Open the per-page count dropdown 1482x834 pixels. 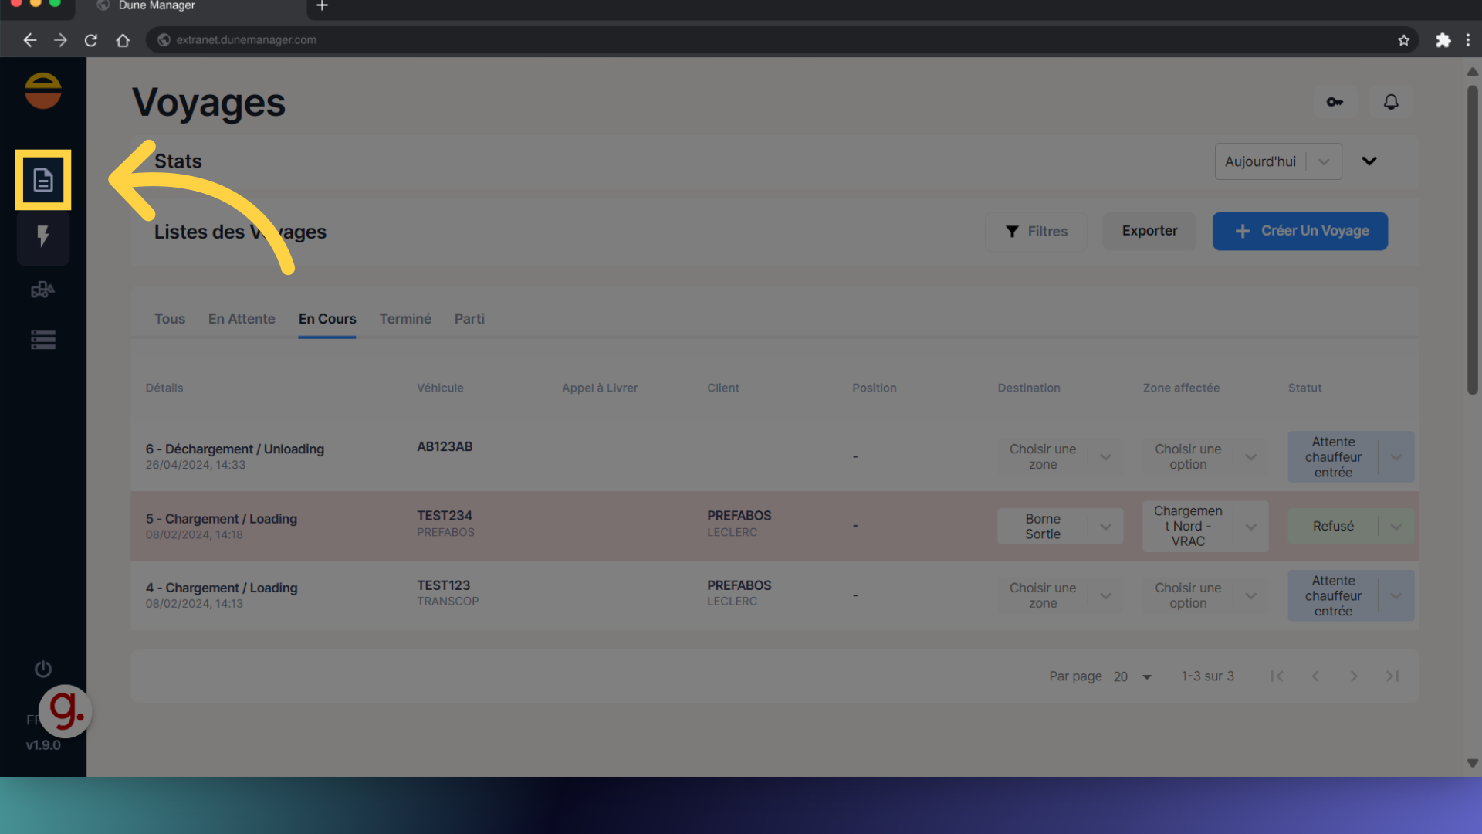click(1133, 676)
